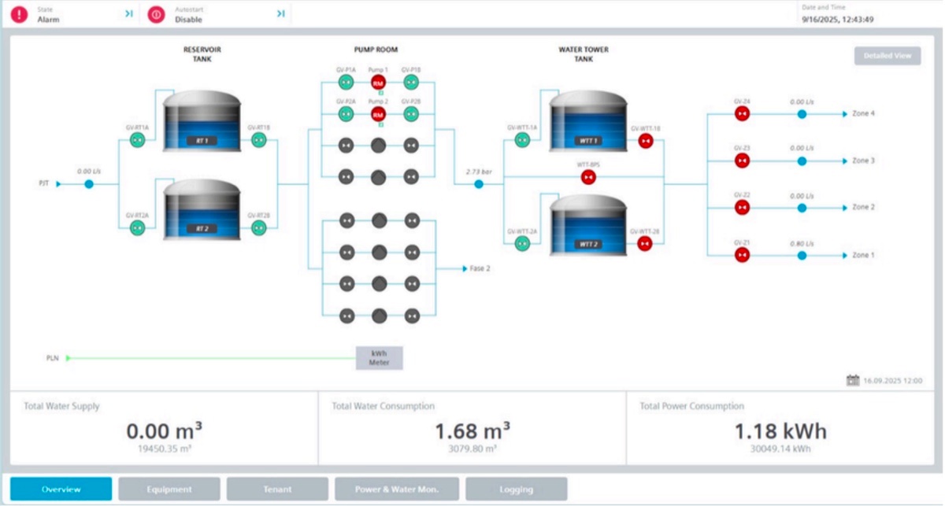
Task: Open valve GV-RT1A before reservoir tank RT 1
Action: click(138, 140)
